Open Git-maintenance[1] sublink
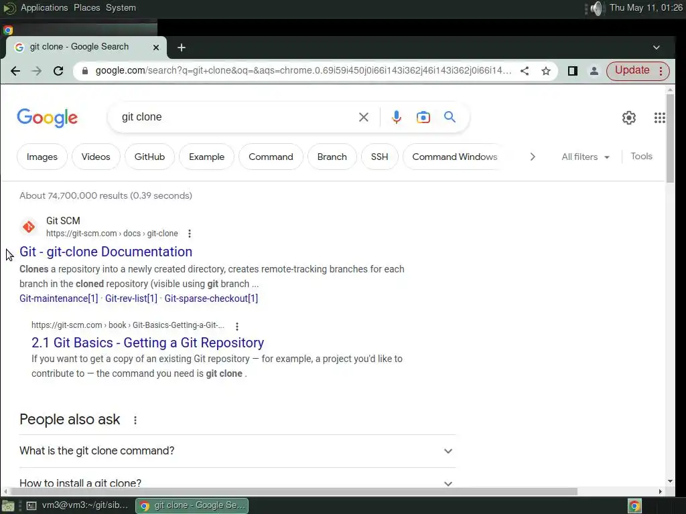The height and width of the screenshot is (514, 686). [59, 298]
